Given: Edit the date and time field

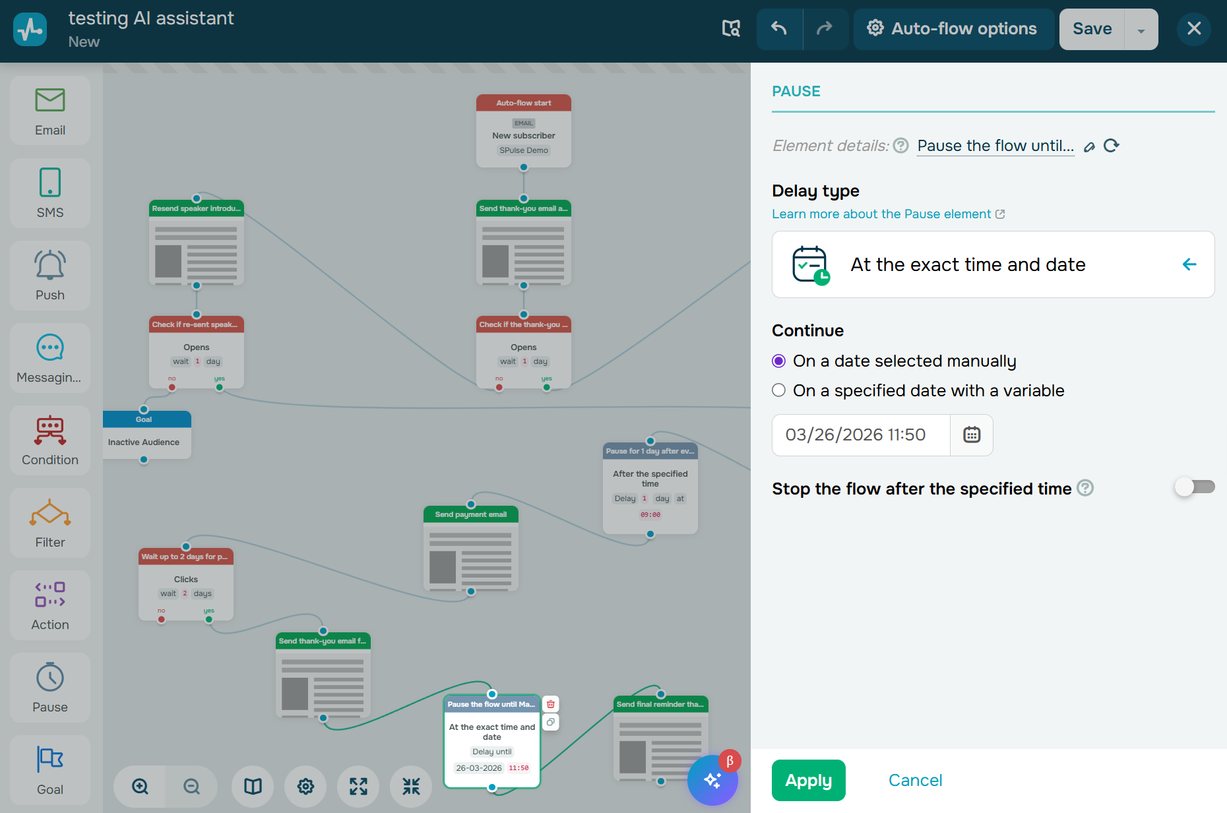Looking at the screenshot, I should (861, 435).
